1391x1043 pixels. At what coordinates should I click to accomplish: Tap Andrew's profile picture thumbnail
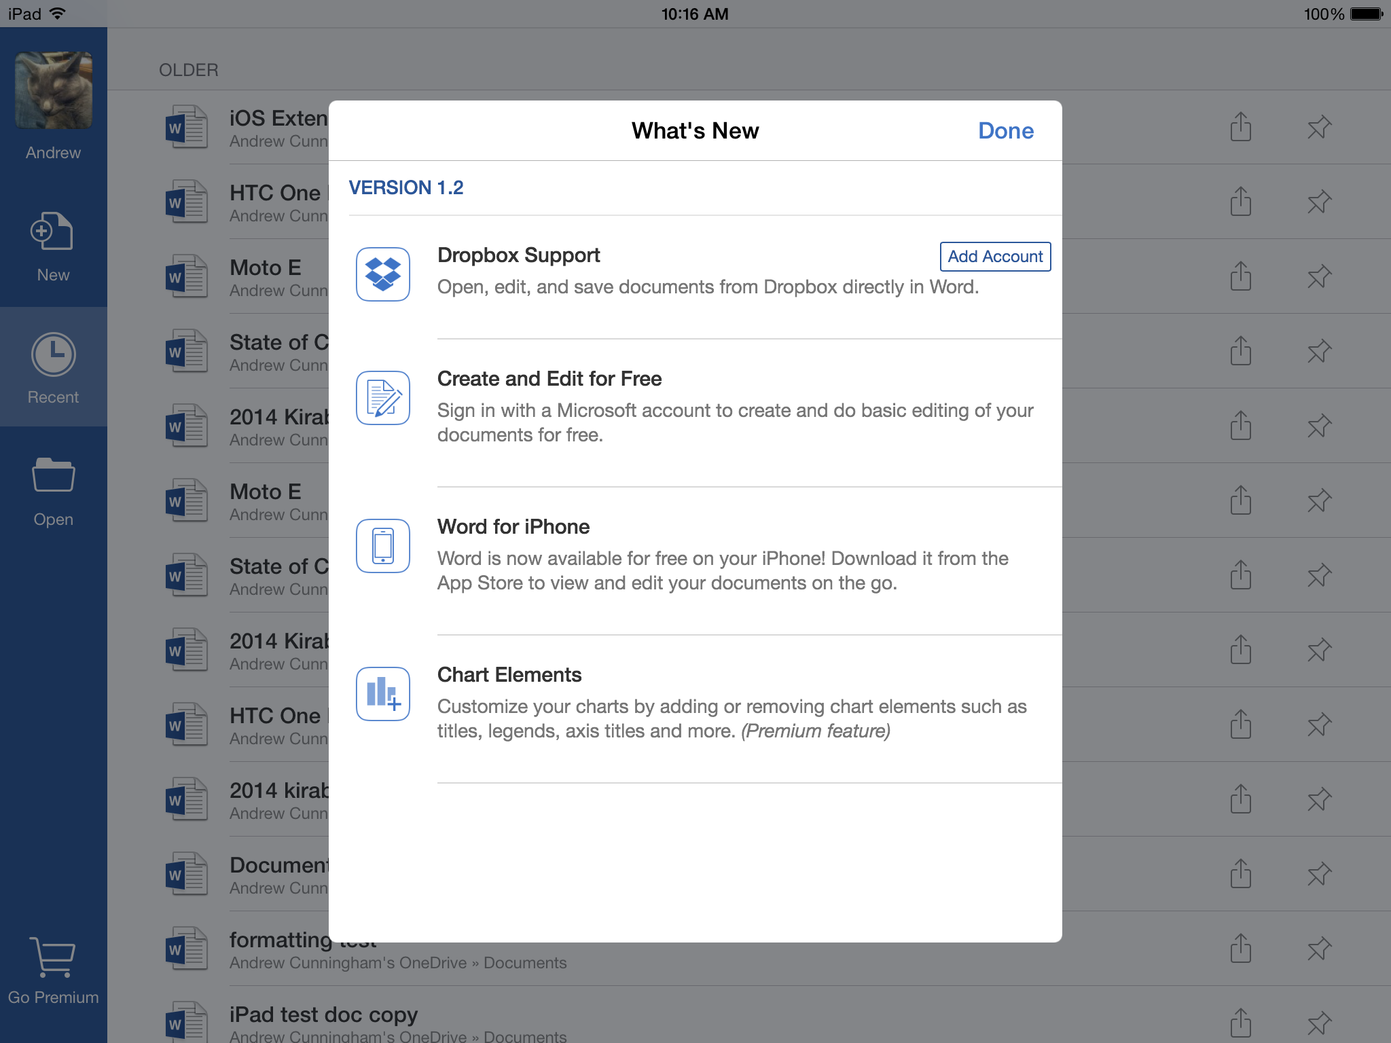[53, 90]
